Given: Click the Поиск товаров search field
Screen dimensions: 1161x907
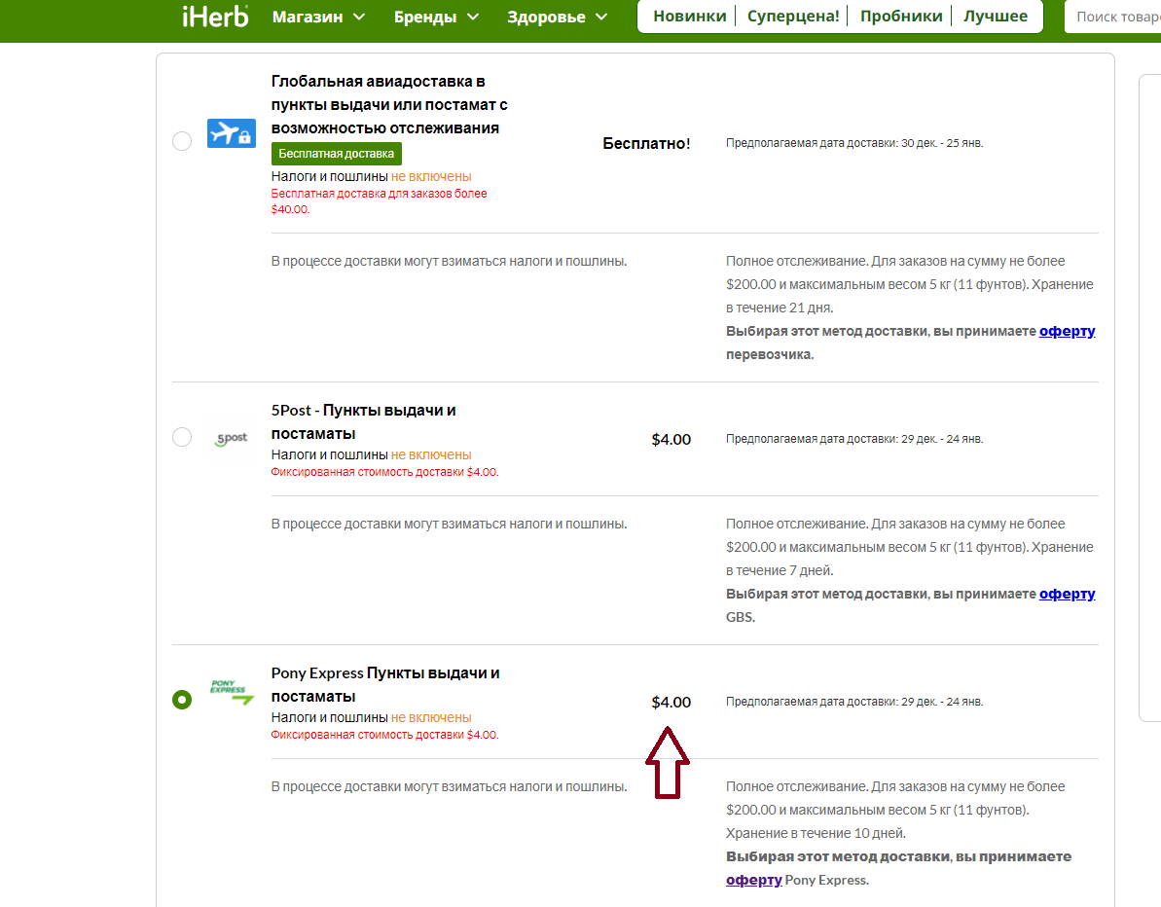Looking at the screenshot, I should 1113,17.
